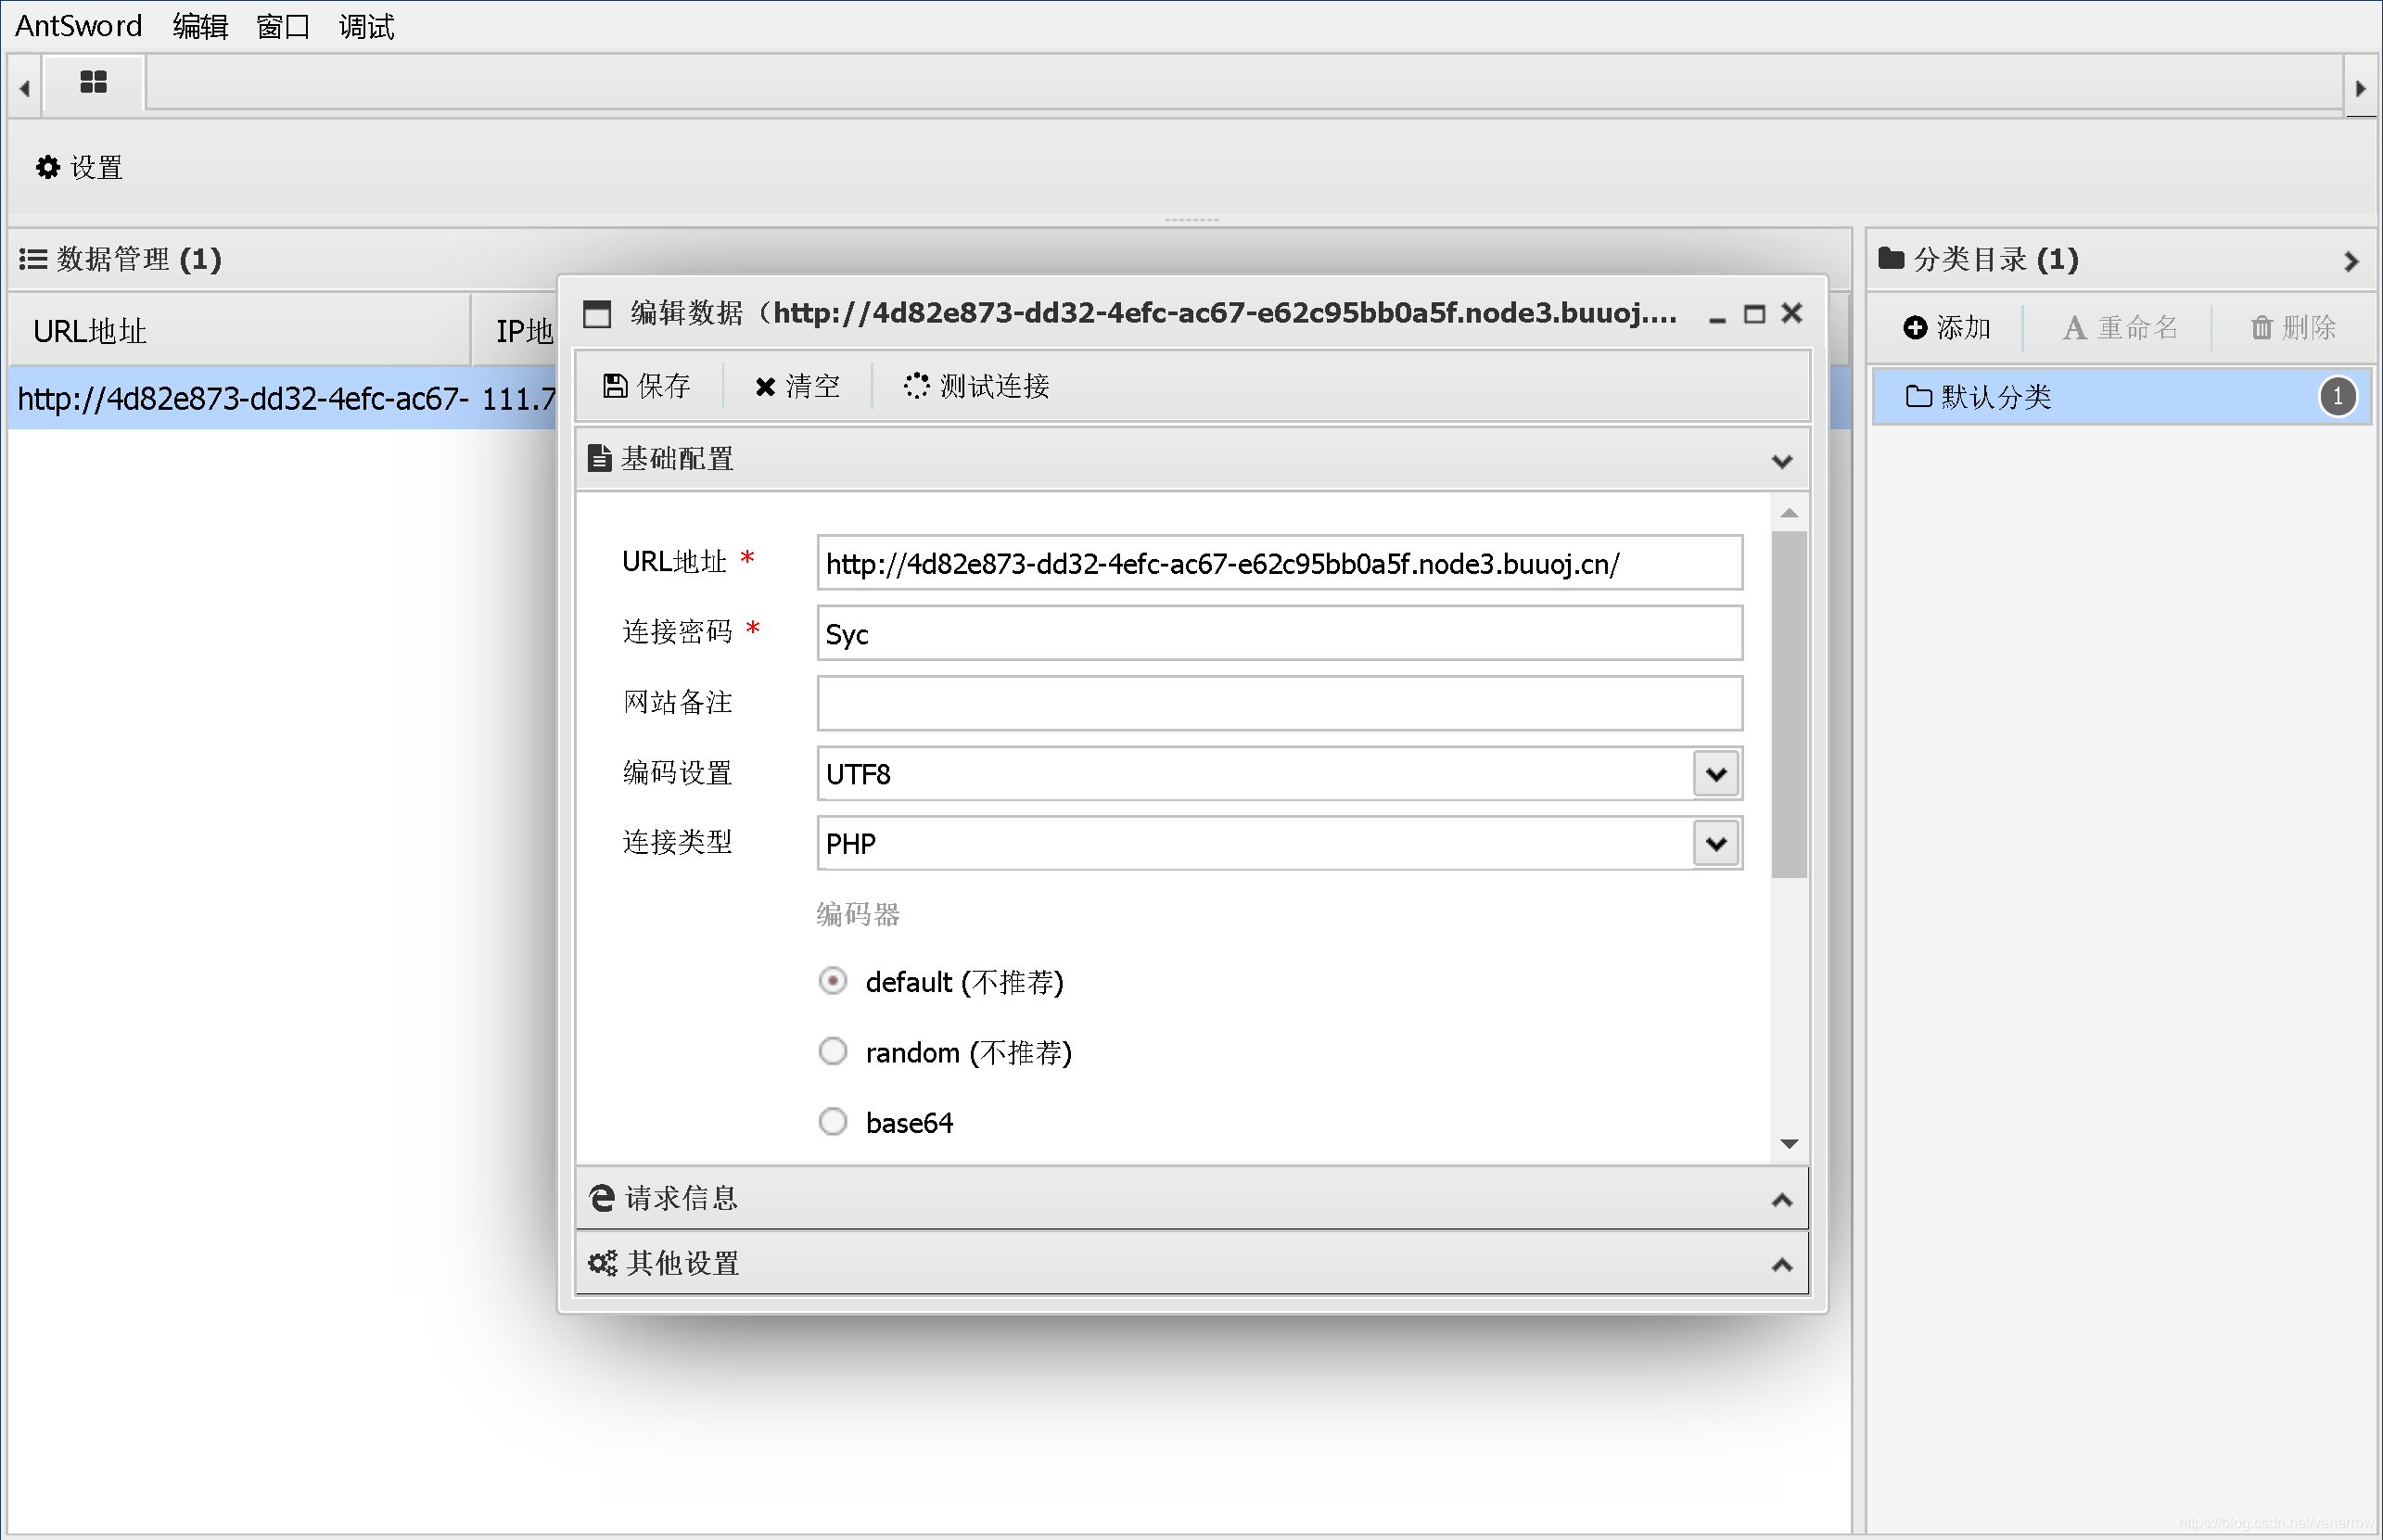The width and height of the screenshot is (2383, 1540).
Task: Maximize the 编辑数据 dialog
Action: pos(1753,314)
